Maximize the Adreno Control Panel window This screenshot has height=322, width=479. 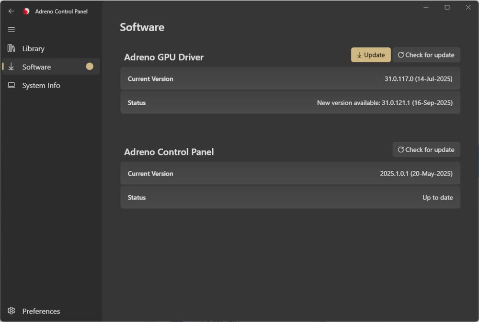coord(447,7)
